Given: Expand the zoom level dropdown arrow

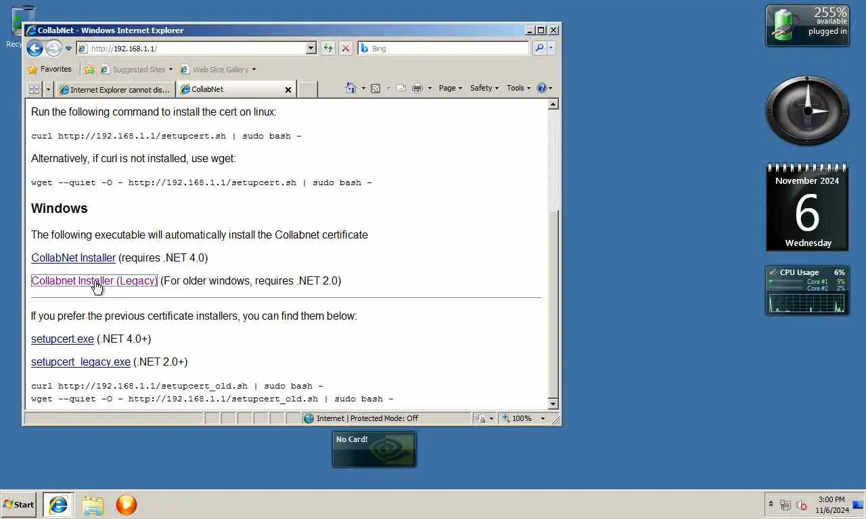Looking at the screenshot, I should [x=542, y=418].
